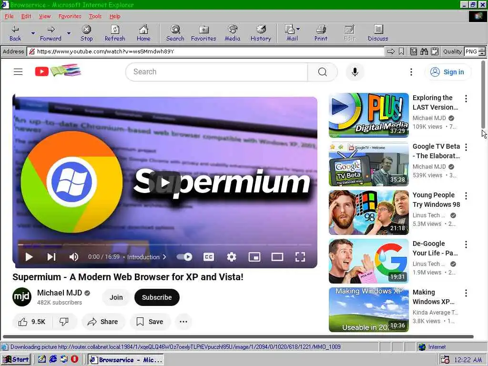Viewport: 488px width, 366px height.
Task: Enable miniplayer mode
Action: (x=254, y=257)
